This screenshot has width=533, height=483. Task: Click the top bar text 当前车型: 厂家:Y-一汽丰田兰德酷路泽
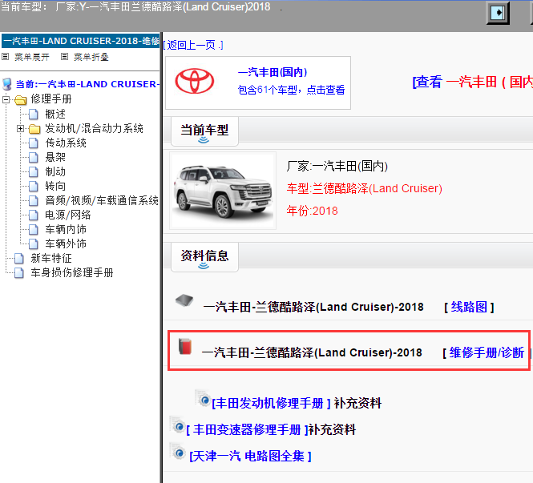135,6
